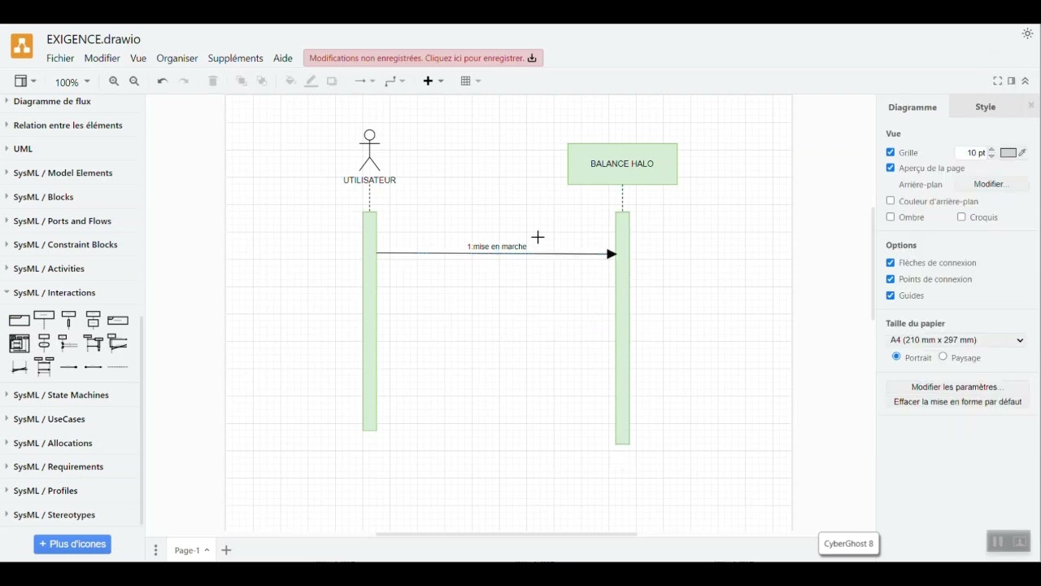Click Effacer la mise en forme par défaut
Viewport: 1041px width, 586px height.
[957, 402]
